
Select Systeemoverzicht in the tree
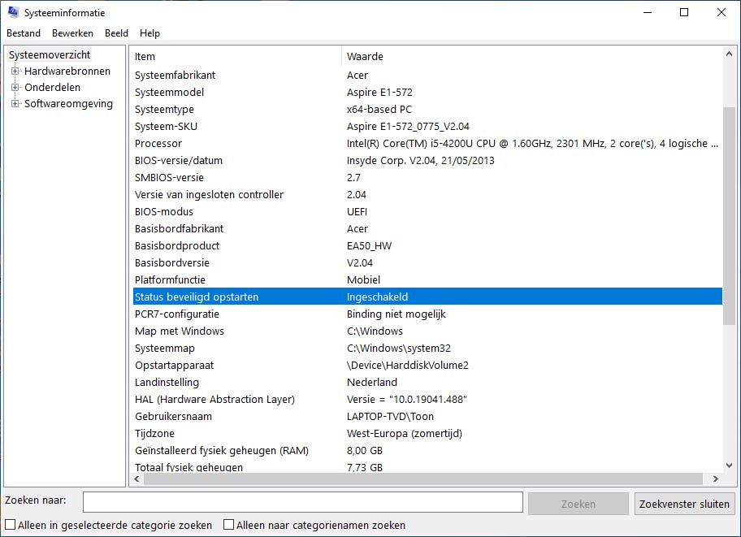(50, 55)
